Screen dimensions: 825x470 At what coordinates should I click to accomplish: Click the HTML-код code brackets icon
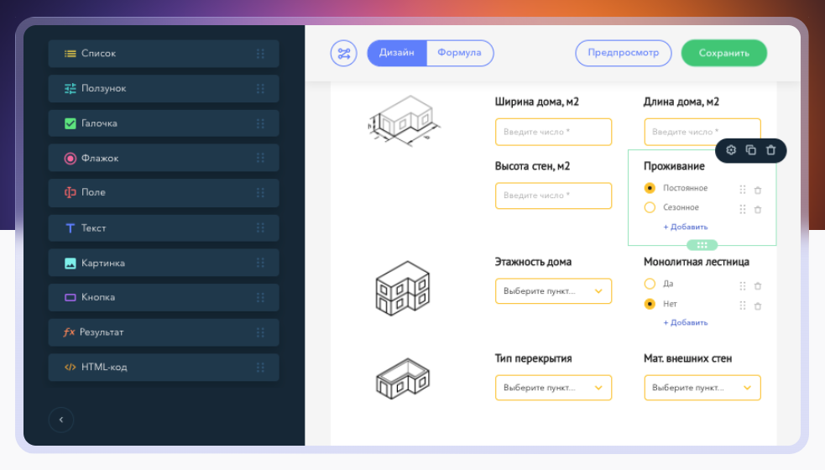click(x=70, y=367)
